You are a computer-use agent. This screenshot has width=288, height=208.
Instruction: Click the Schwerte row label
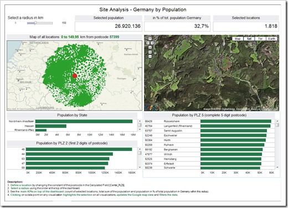(169, 168)
